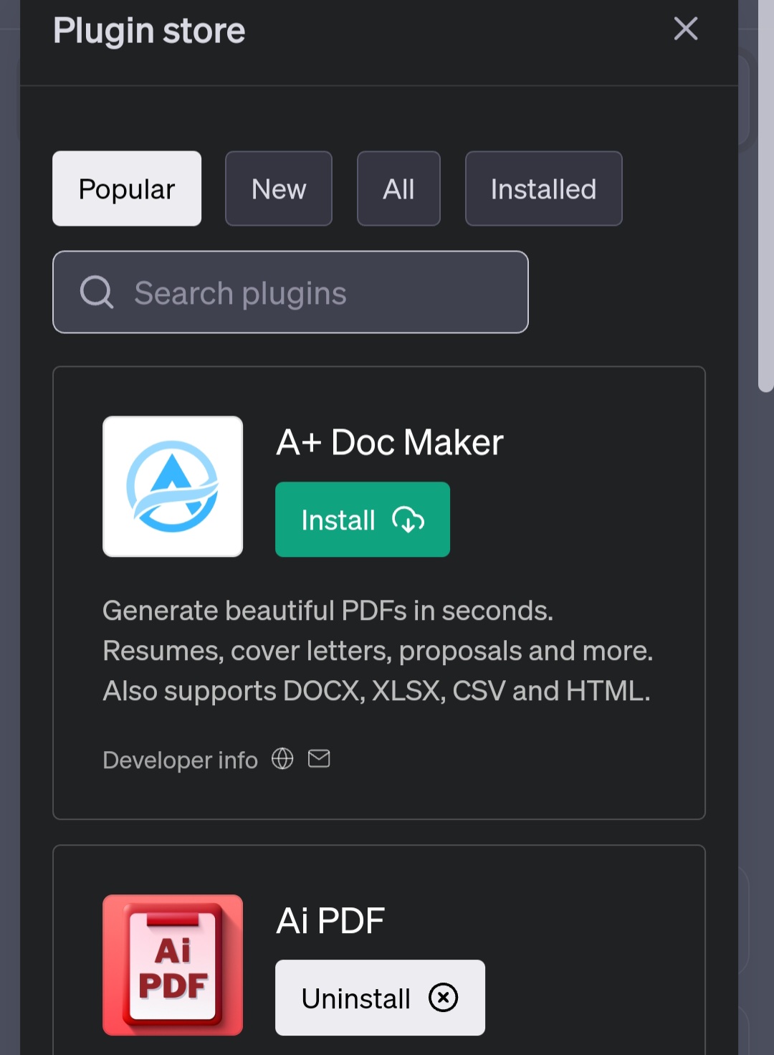Click the A+ Doc Maker title
Screen dimensions: 774x1055
(x=389, y=442)
